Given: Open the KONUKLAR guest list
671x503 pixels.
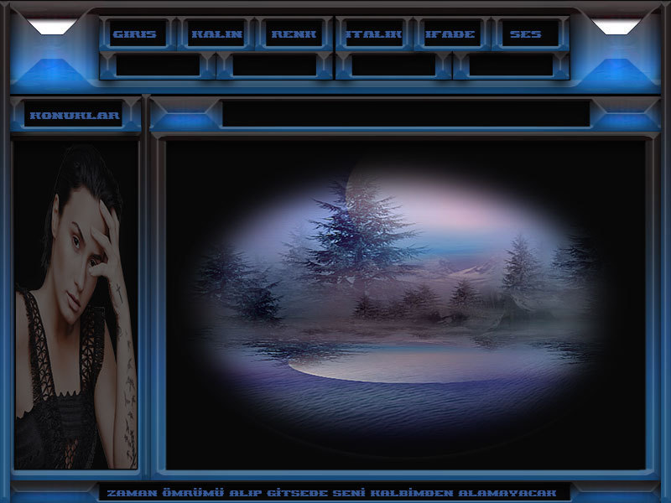Looking at the screenshot, I should click(x=75, y=116).
